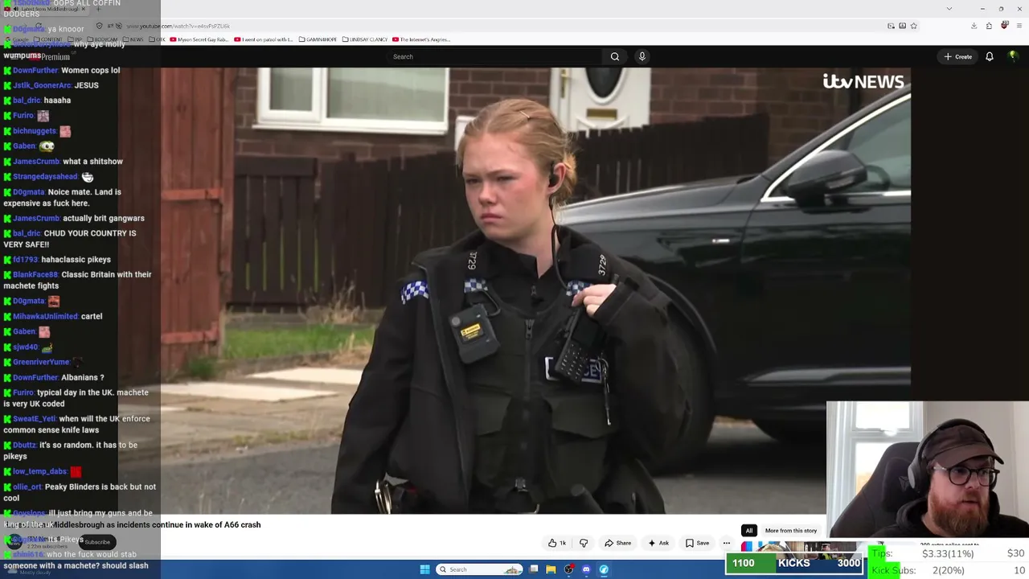Dislike the video
Viewport: 1029px width, 579px height.
pyautogui.click(x=584, y=543)
